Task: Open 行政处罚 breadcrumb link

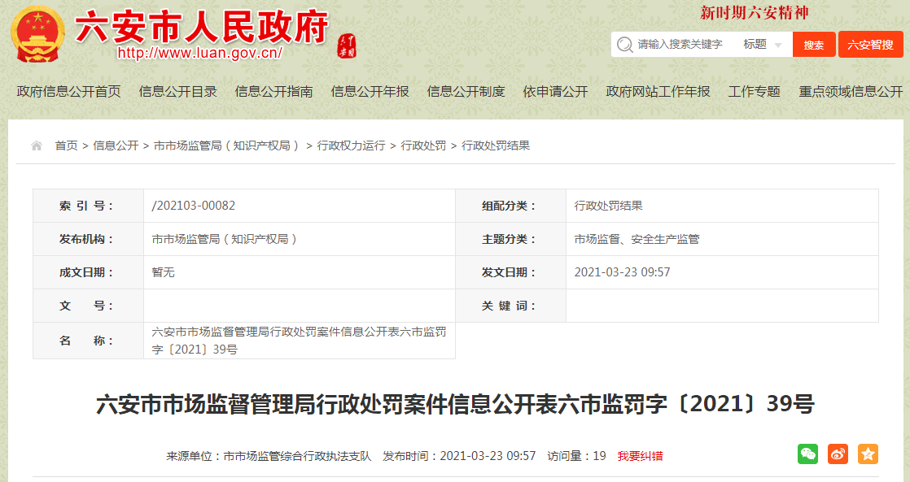Action: click(423, 145)
